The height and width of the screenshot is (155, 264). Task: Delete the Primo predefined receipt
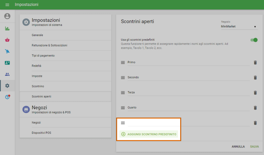255,62
